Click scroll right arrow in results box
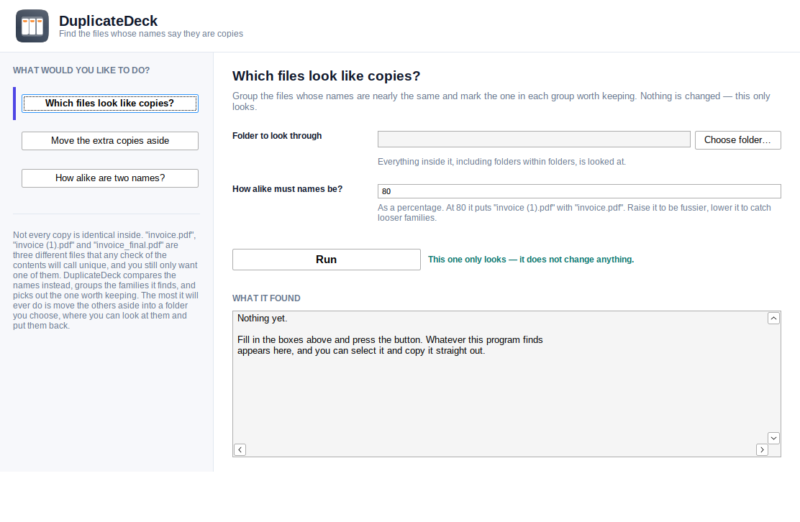 pos(762,449)
